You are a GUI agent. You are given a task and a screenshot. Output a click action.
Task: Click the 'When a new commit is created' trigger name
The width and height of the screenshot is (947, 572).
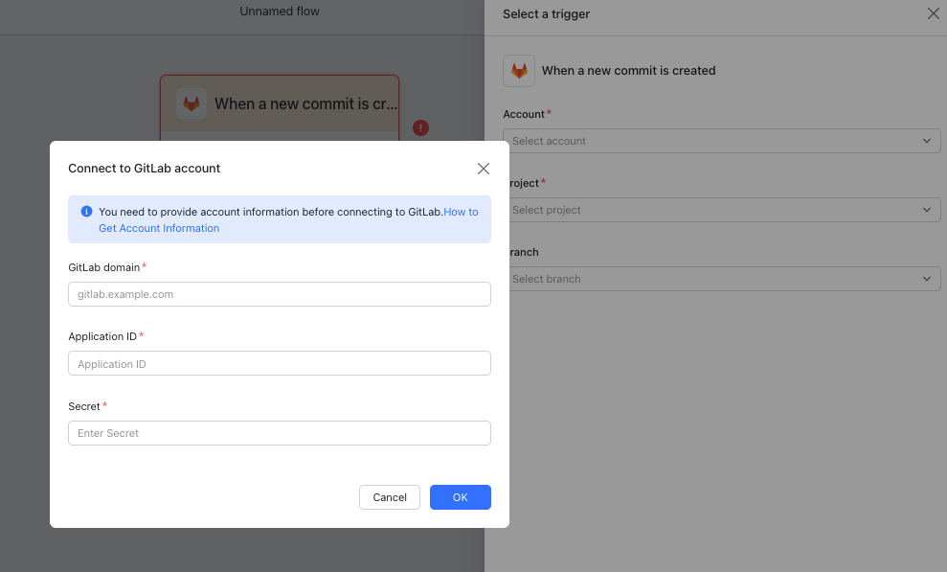pos(629,70)
